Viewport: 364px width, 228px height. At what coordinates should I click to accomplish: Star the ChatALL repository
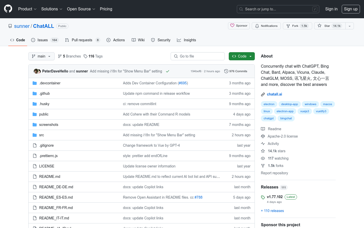[330, 26]
